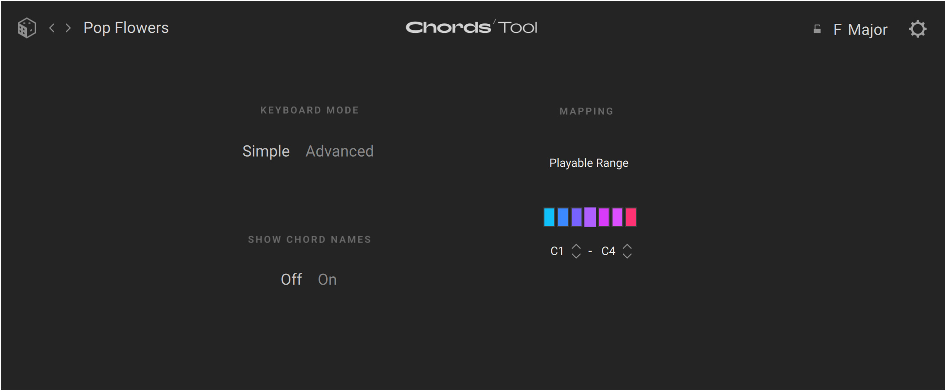
Task: Close settings using the gear icon
Action: point(917,29)
